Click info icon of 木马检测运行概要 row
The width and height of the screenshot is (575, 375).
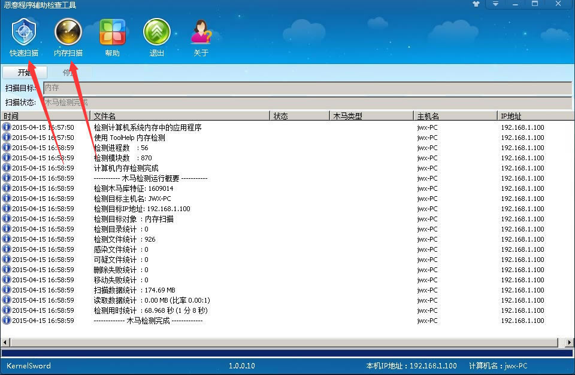point(6,178)
